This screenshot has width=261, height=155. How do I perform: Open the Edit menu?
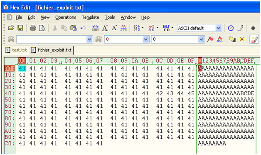point(31,17)
